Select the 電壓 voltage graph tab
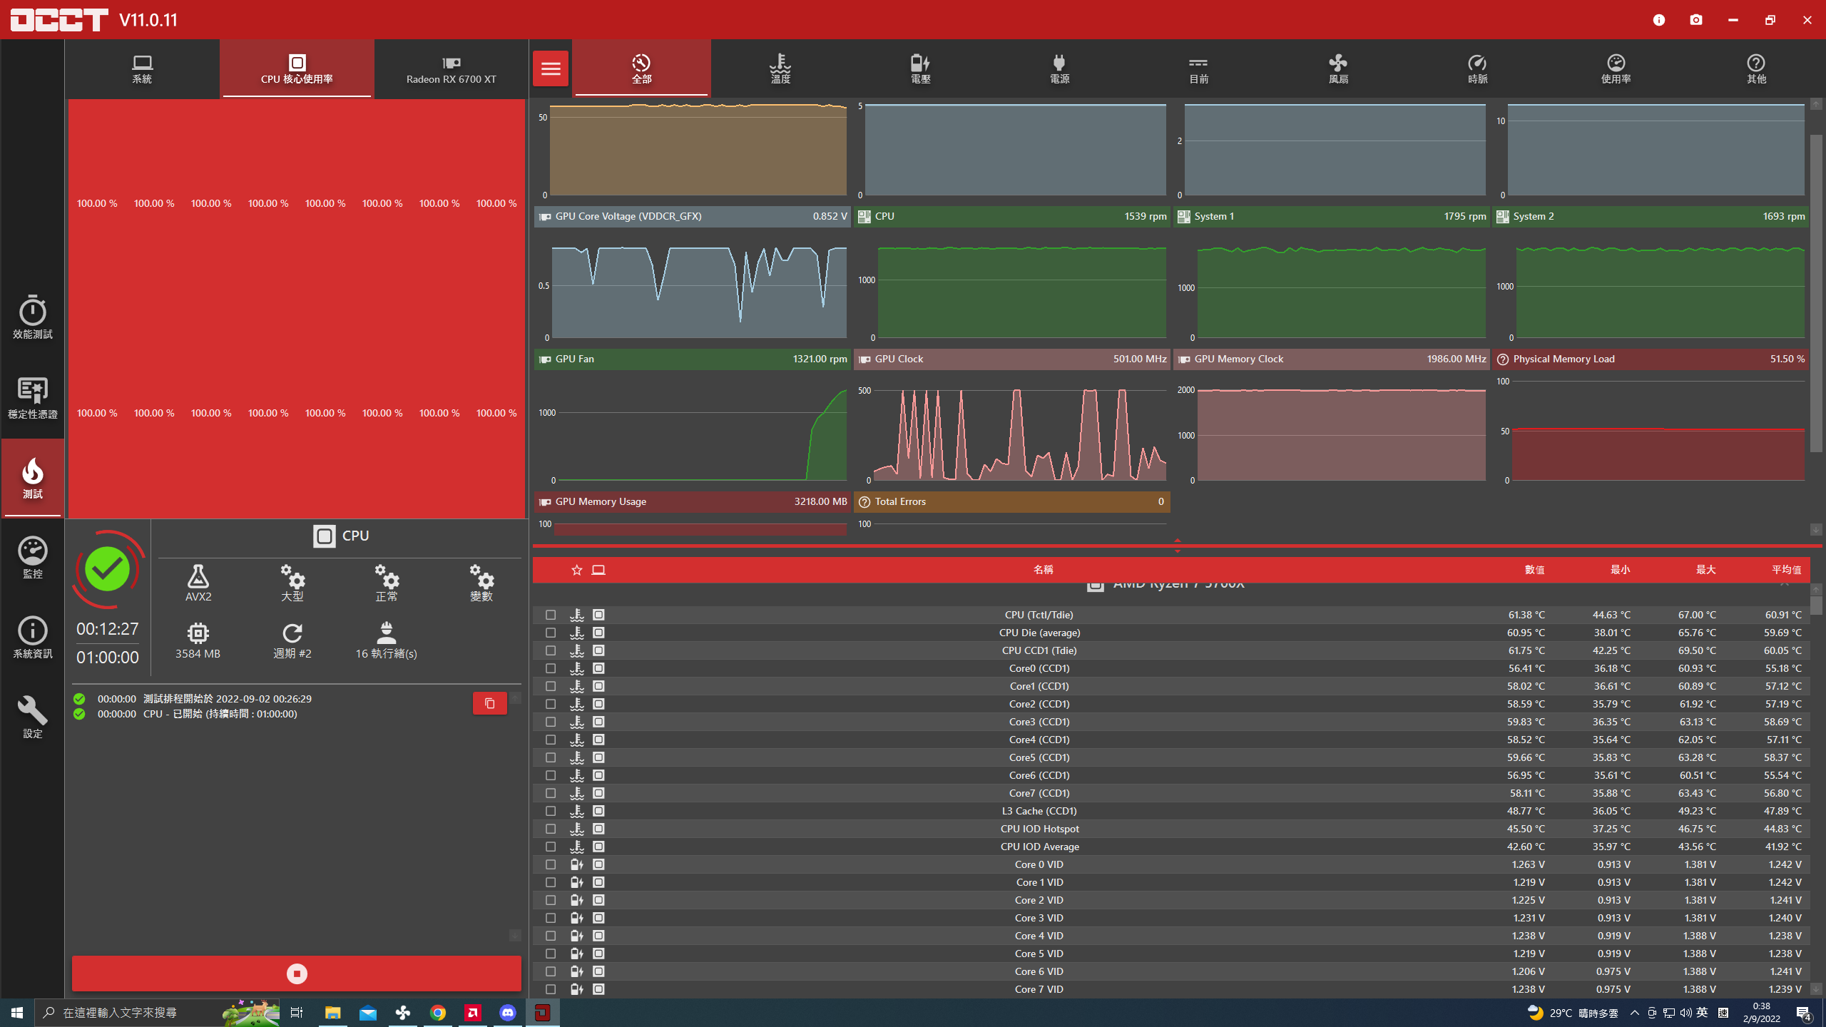Image resolution: width=1826 pixels, height=1027 pixels. click(920, 68)
